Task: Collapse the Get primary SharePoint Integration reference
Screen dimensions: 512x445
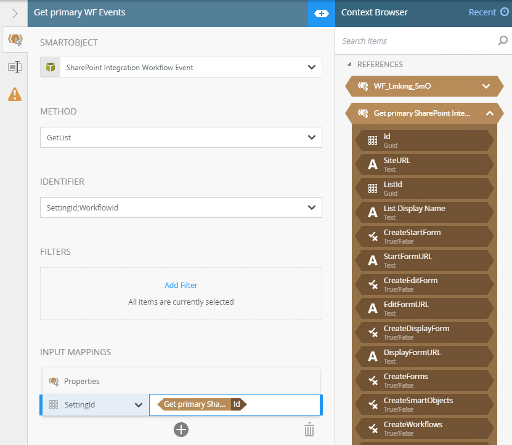Action: (489, 113)
